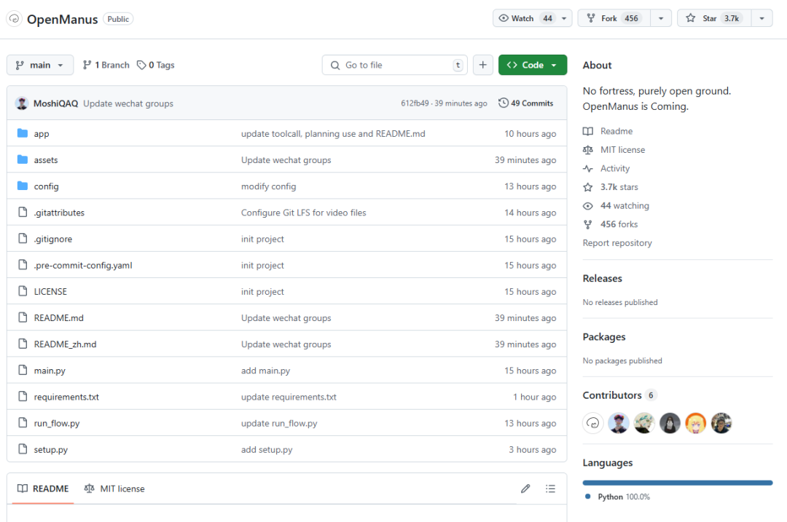Click the fork icon next to 456 forks
787x522 pixels.
[588, 225]
